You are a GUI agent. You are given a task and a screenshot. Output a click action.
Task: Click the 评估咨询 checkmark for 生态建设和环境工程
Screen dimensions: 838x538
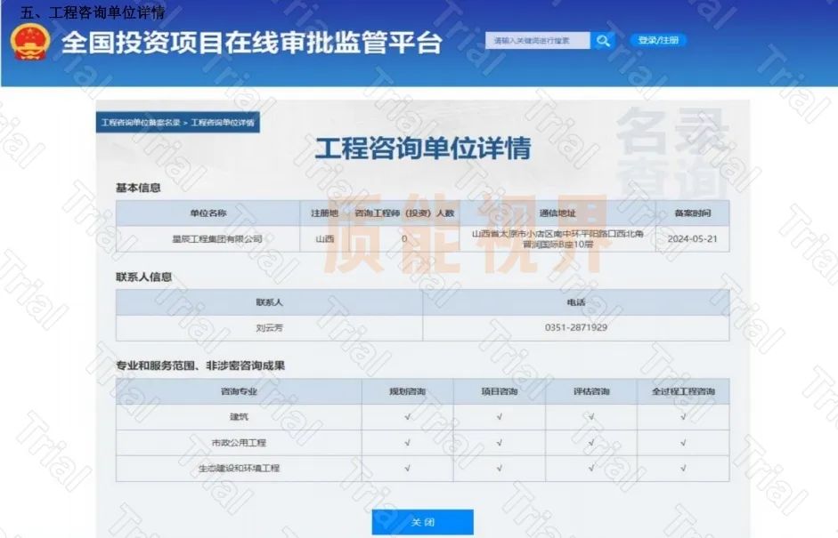pos(591,467)
